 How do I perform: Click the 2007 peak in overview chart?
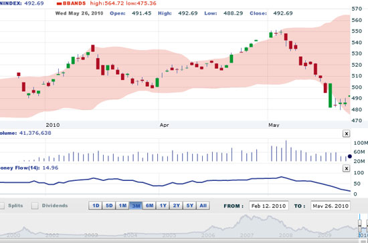[x=246, y=216]
